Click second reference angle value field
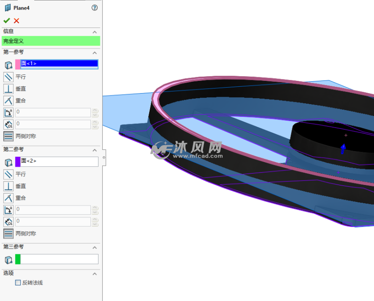Viewport: 374px width, 301px height. pyautogui.click(x=53, y=210)
